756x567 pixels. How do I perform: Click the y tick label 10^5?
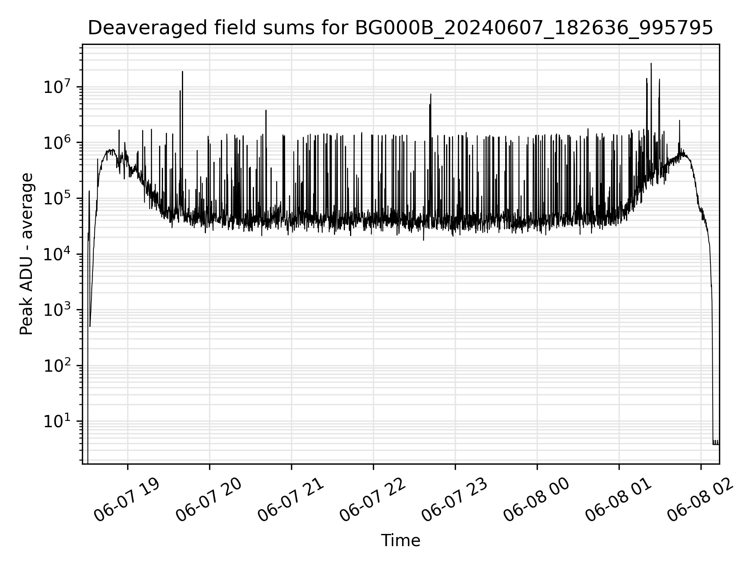(x=57, y=198)
